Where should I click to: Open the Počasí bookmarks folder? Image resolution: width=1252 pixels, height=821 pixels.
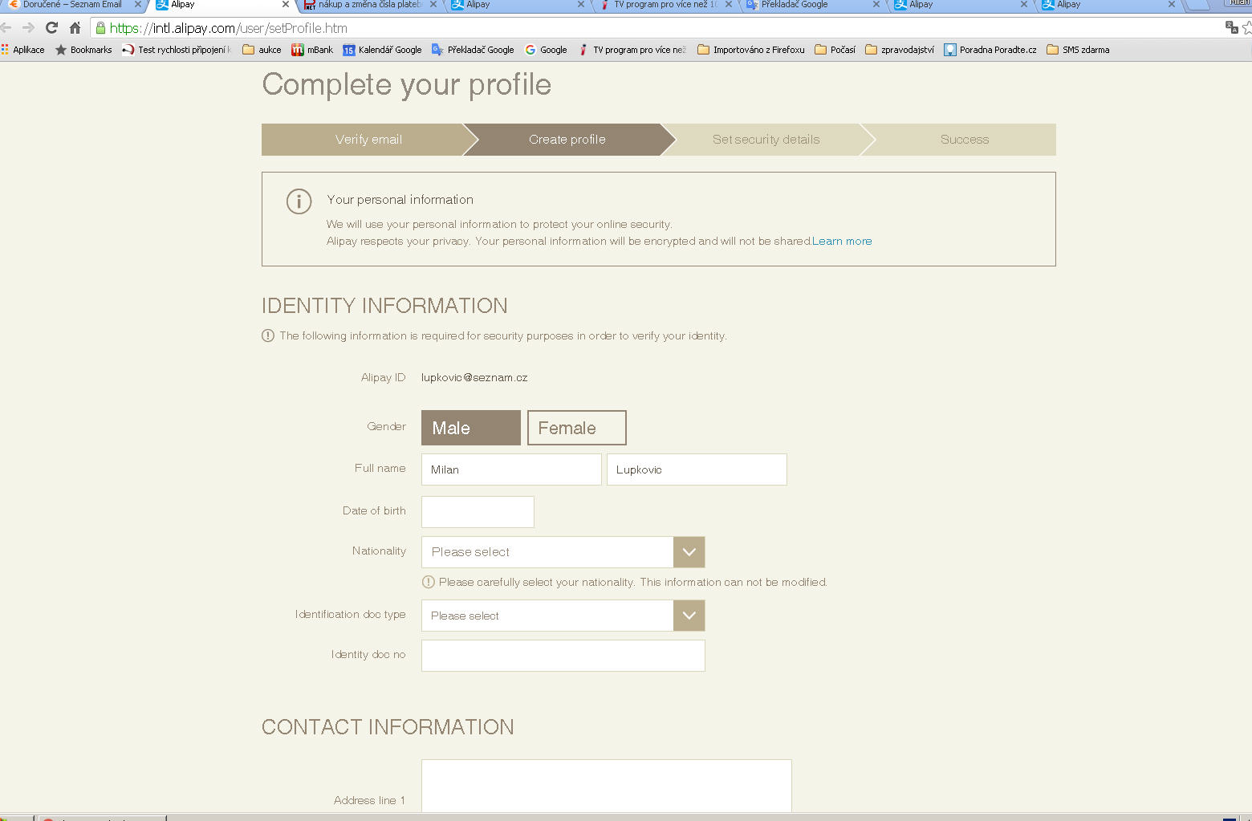click(x=835, y=50)
